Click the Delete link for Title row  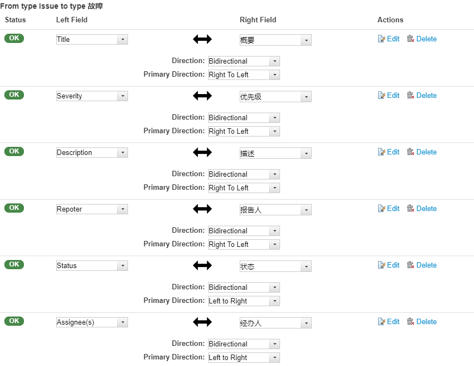pyautogui.click(x=426, y=39)
